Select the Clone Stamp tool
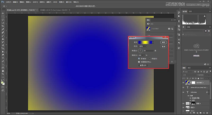The image size is (212, 115). [3, 39]
